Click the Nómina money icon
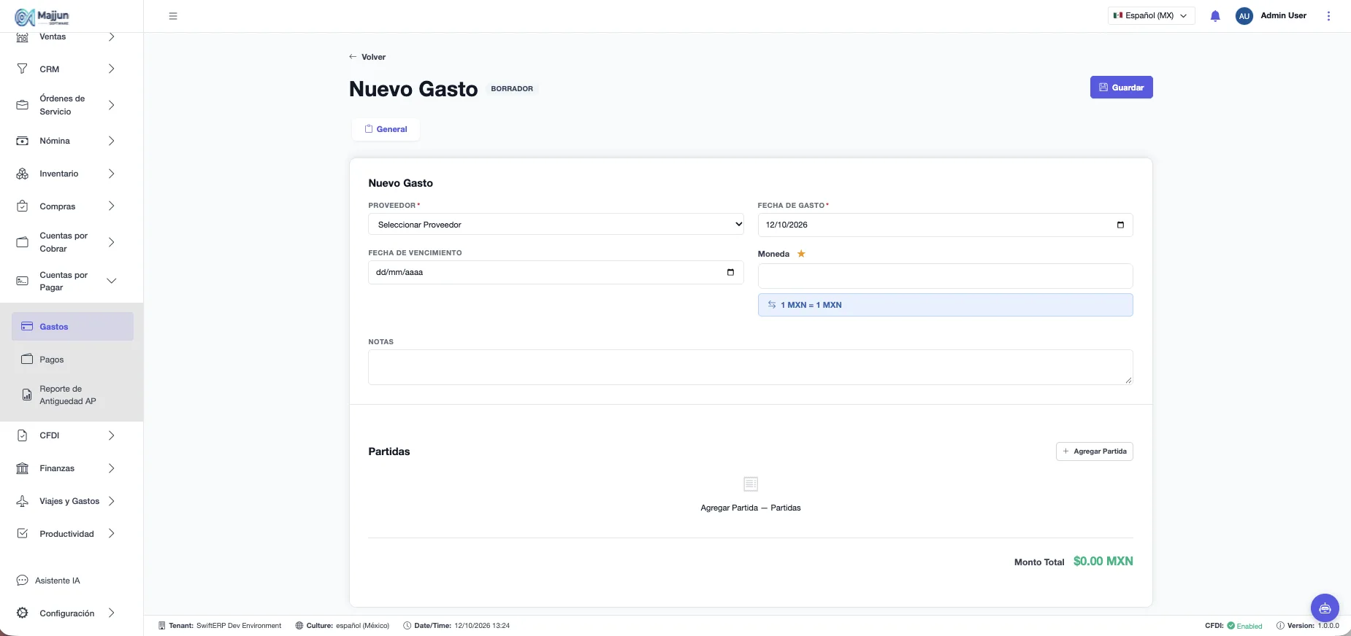This screenshot has height=636, width=1351. click(x=23, y=141)
